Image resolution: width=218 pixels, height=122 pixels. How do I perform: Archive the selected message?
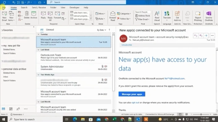pyautogui.click(x=34, y=15)
